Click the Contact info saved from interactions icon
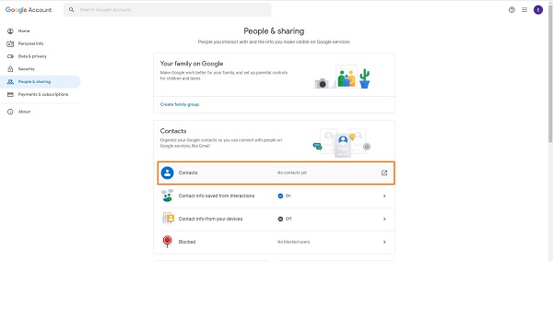553x334 pixels. point(167,196)
